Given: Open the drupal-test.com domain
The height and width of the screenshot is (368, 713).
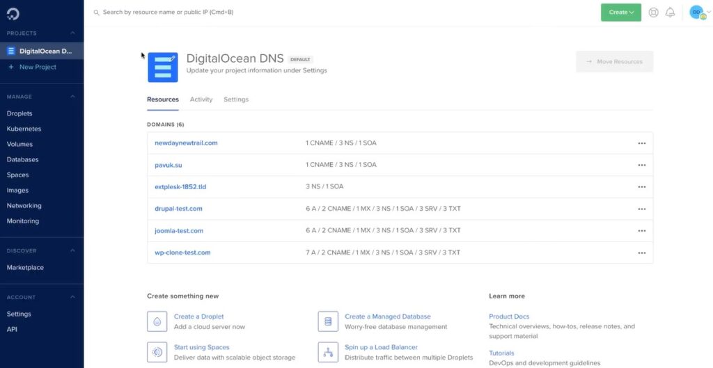Looking at the screenshot, I should [179, 209].
